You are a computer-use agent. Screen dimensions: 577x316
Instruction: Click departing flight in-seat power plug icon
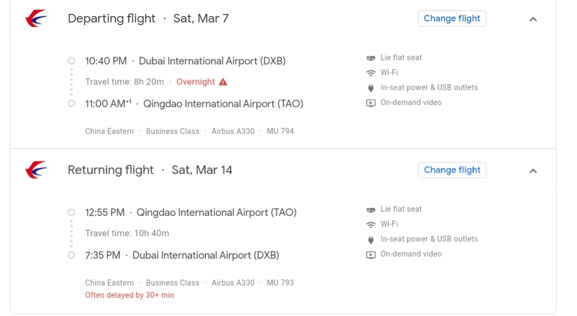371,88
